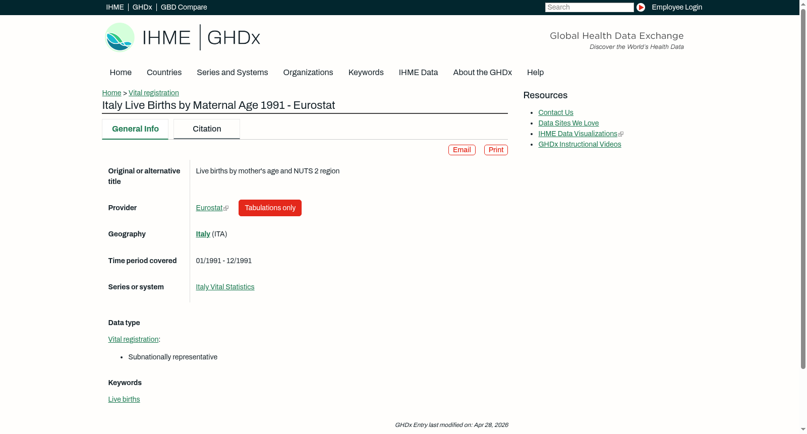Open the Help menu item

[536, 73]
